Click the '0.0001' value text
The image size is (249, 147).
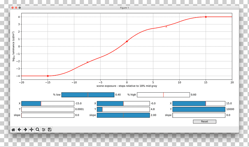click(x=79, y=109)
